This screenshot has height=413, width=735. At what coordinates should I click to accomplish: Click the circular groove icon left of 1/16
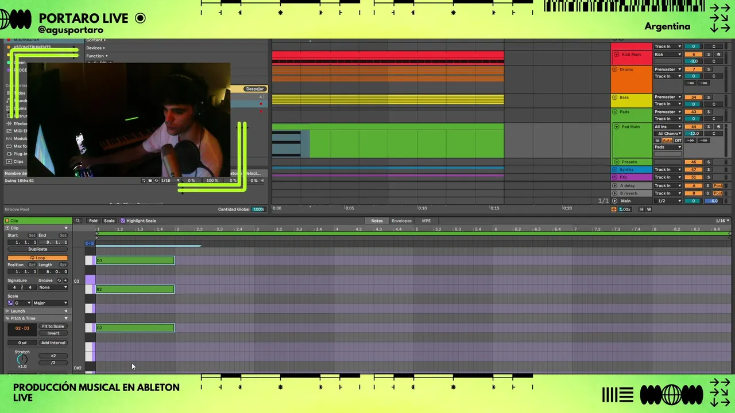pos(156,181)
